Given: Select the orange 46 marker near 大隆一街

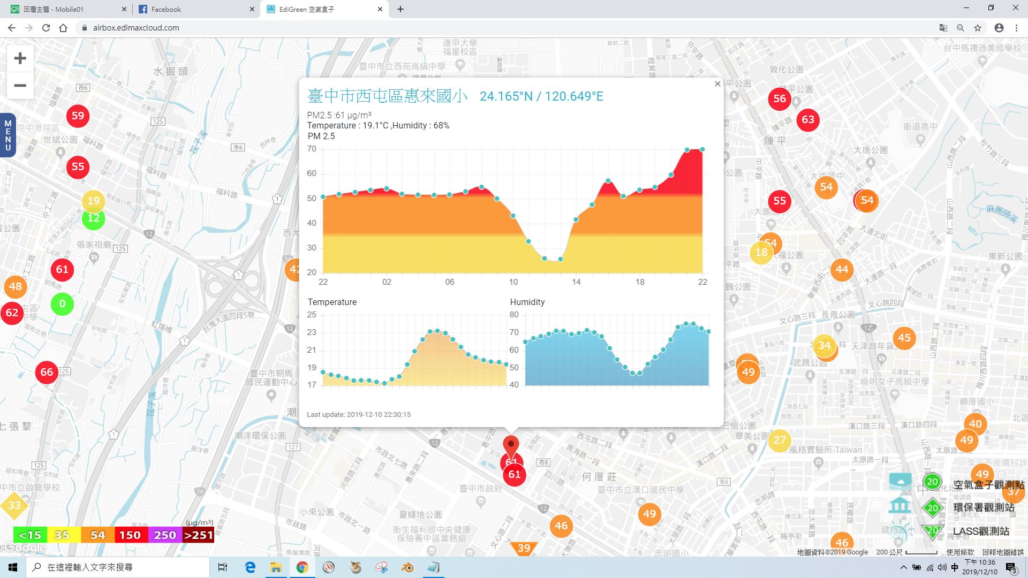Looking at the screenshot, I should tap(561, 526).
